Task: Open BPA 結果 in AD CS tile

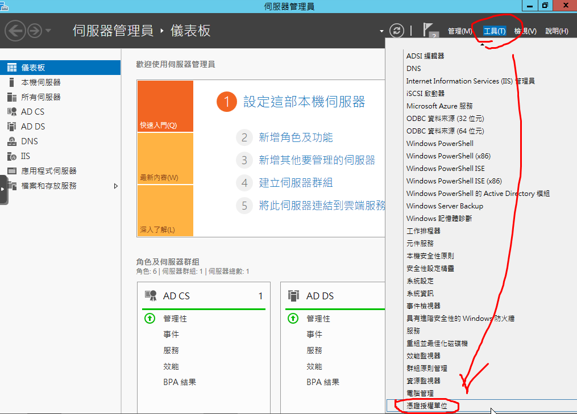Action: pos(180,382)
